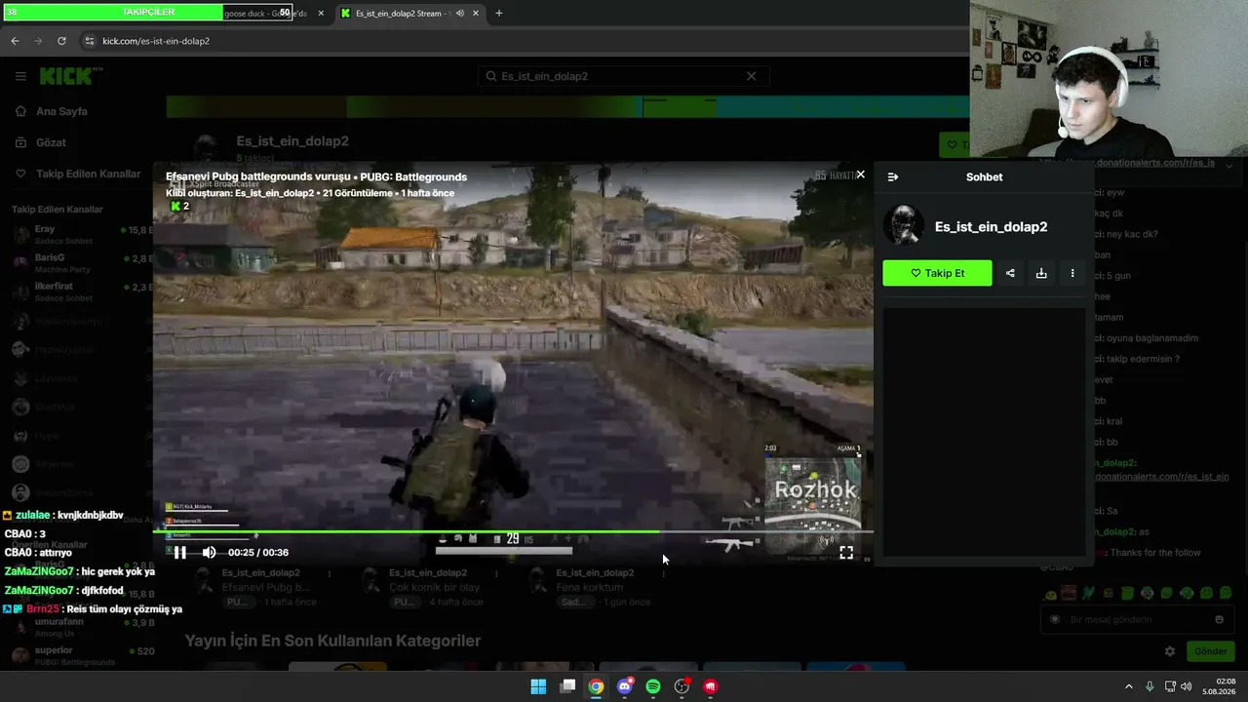Viewport: 1248px width, 702px height.
Task: Open the Windows Start menu
Action: 538,686
